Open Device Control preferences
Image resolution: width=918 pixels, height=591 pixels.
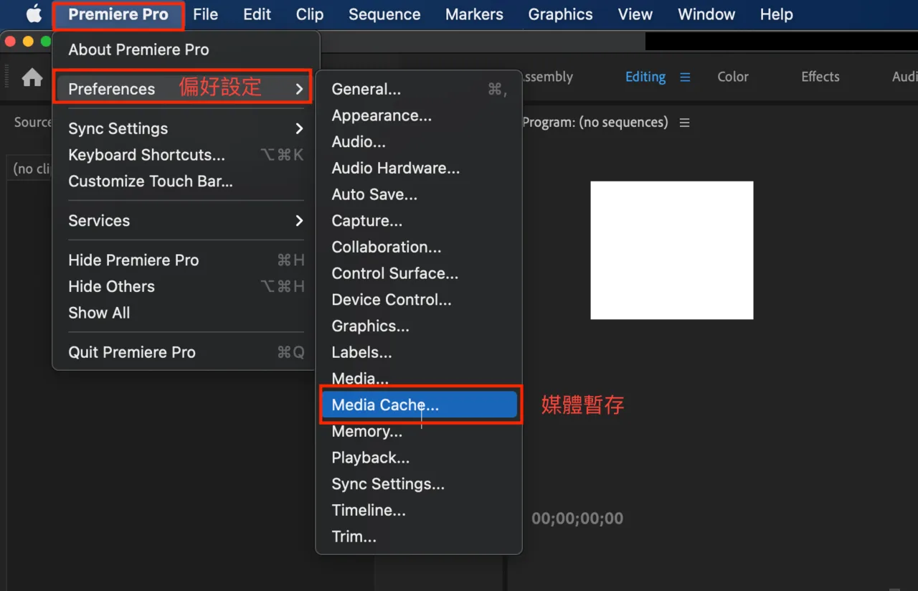[419, 300]
